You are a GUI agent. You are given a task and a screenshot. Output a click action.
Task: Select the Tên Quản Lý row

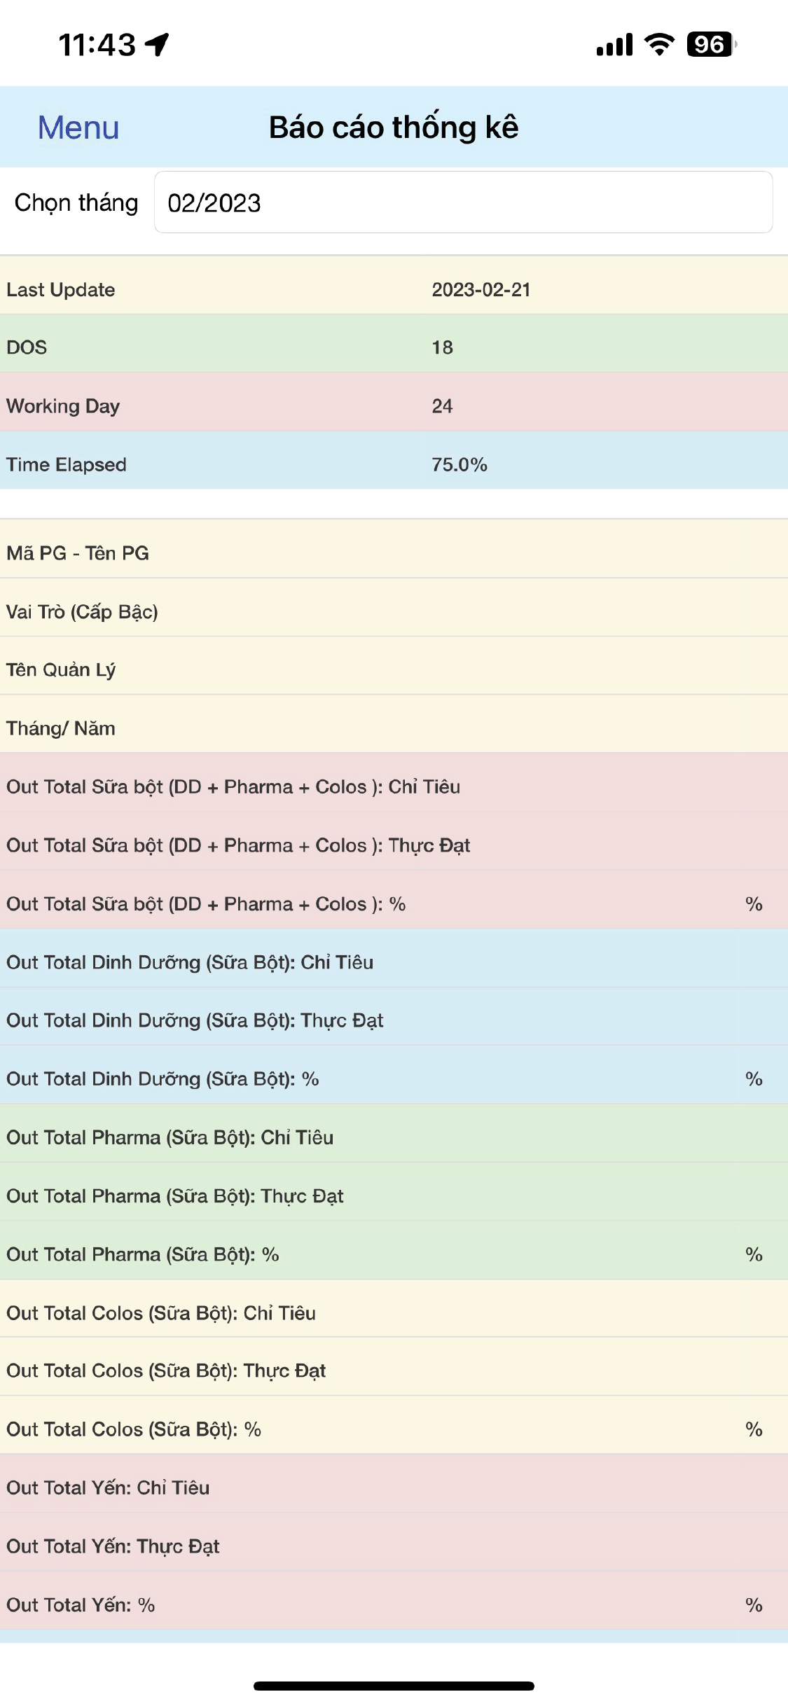[394, 670]
